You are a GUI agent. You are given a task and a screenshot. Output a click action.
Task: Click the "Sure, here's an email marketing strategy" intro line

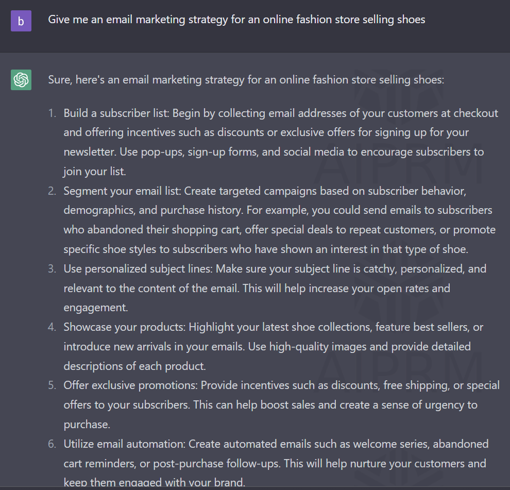246,80
